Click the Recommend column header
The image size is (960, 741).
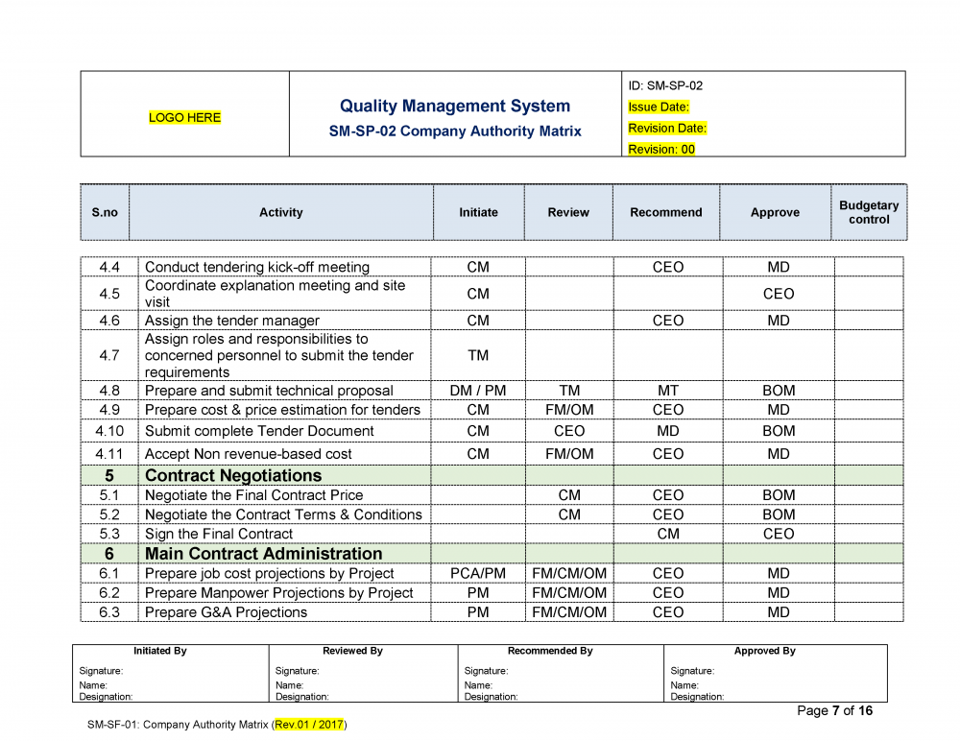(x=665, y=213)
